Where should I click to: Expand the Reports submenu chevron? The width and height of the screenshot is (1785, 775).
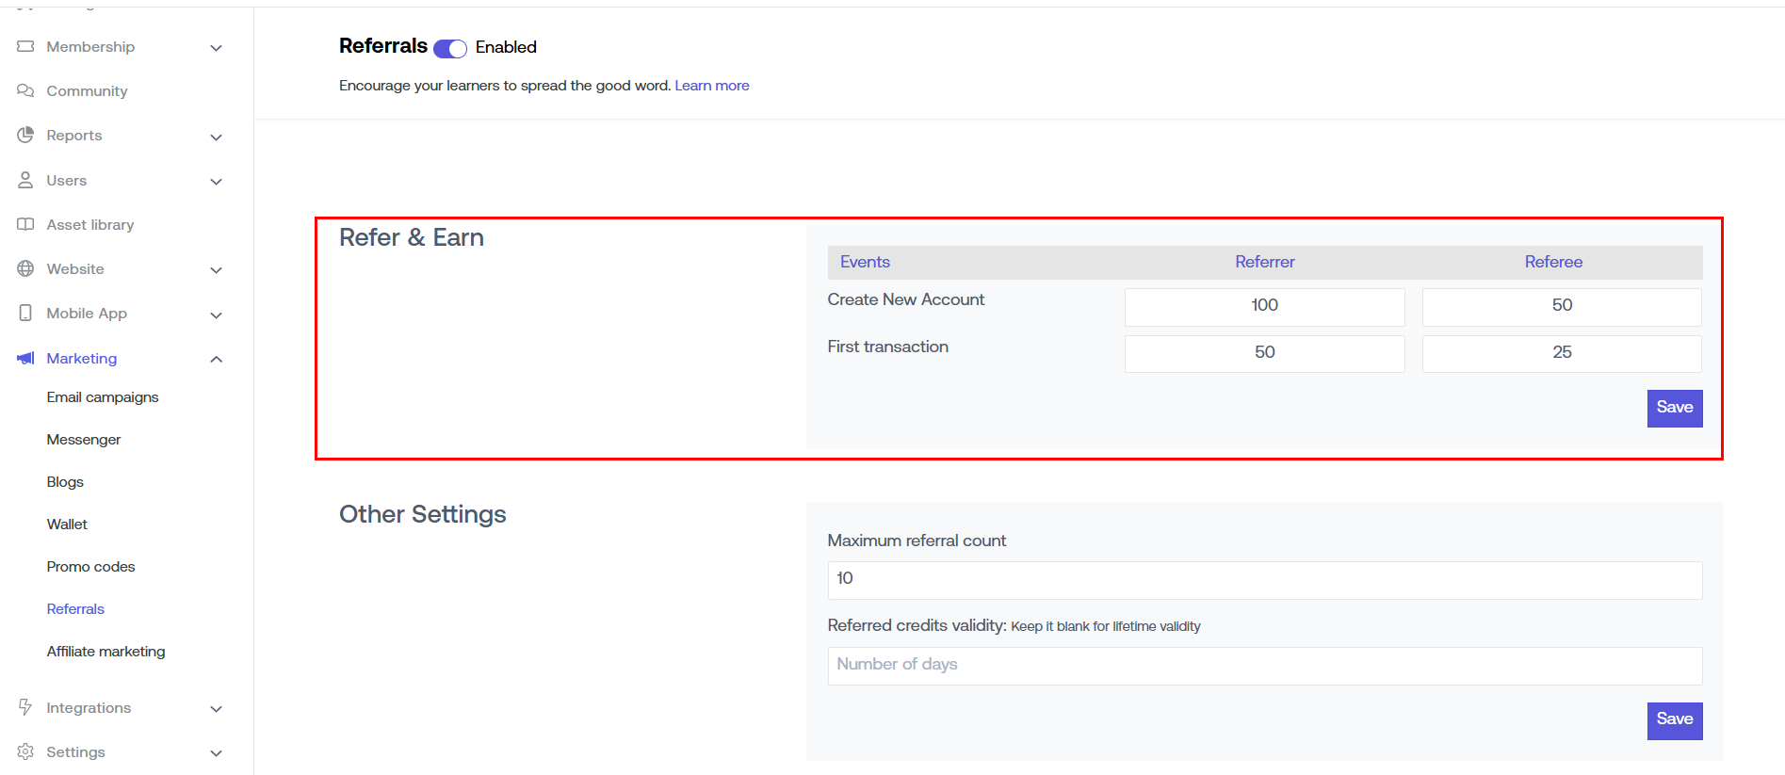coord(216,137)
